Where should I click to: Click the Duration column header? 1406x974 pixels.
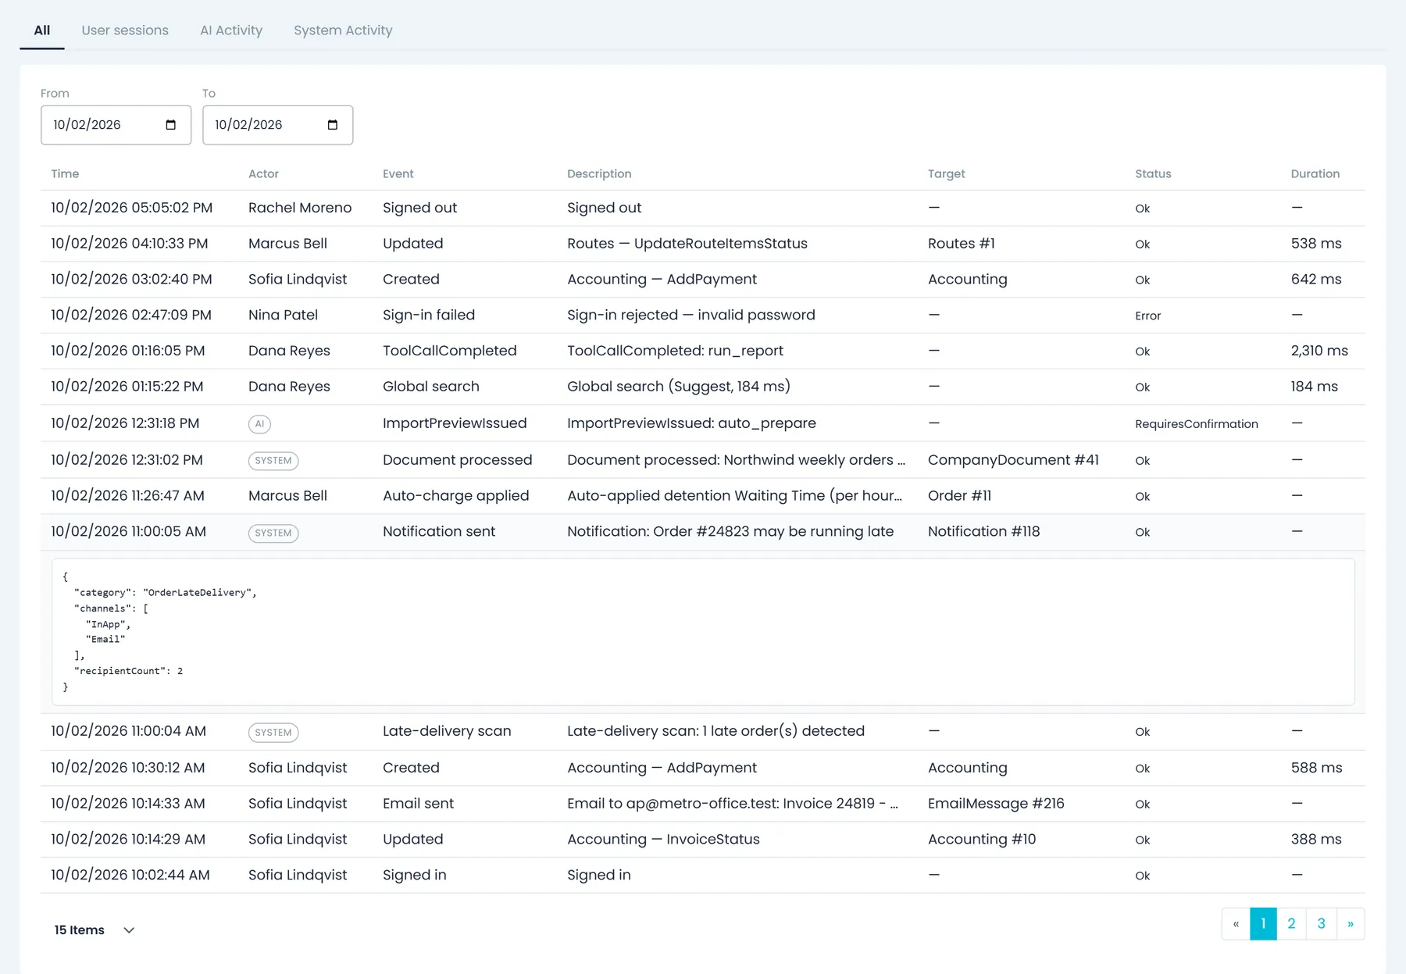coord(1315,174)
